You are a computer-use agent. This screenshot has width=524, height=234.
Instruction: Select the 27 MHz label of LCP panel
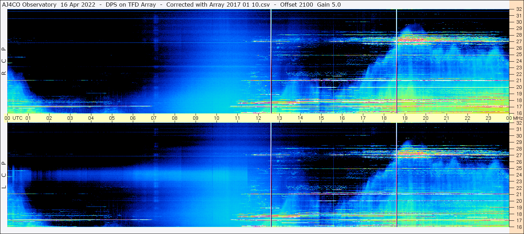point(519,155)
